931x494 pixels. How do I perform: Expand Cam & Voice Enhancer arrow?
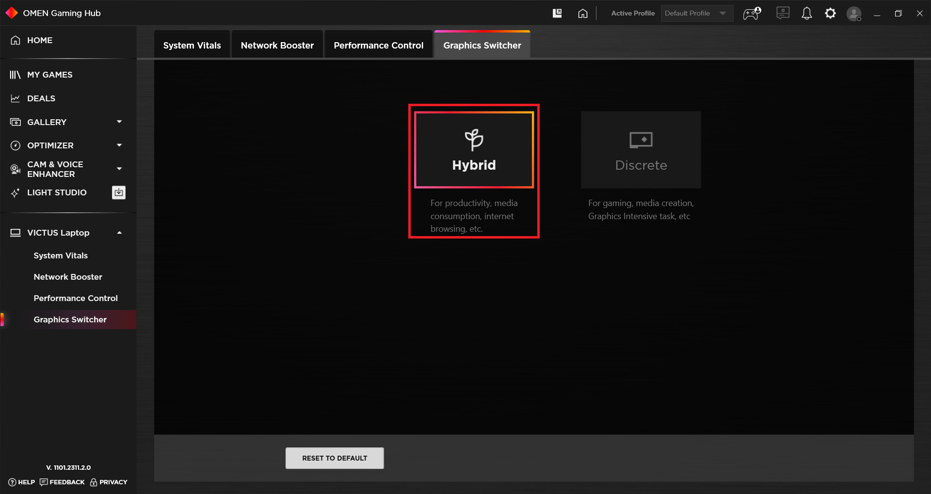pos(119,169)
